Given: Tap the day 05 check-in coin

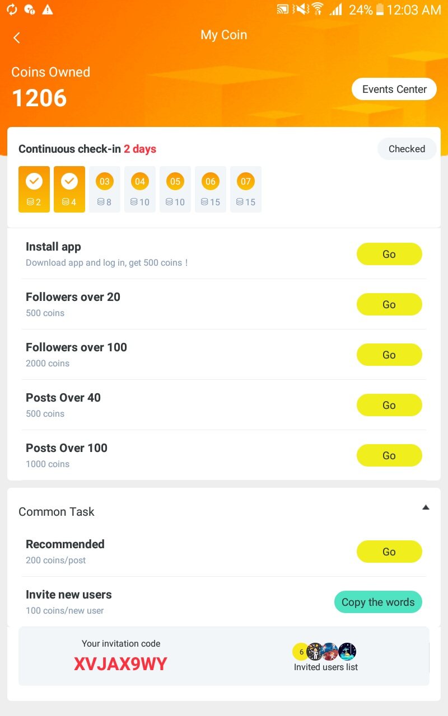Looking at the screenshot, I should [x=175, y=182].
